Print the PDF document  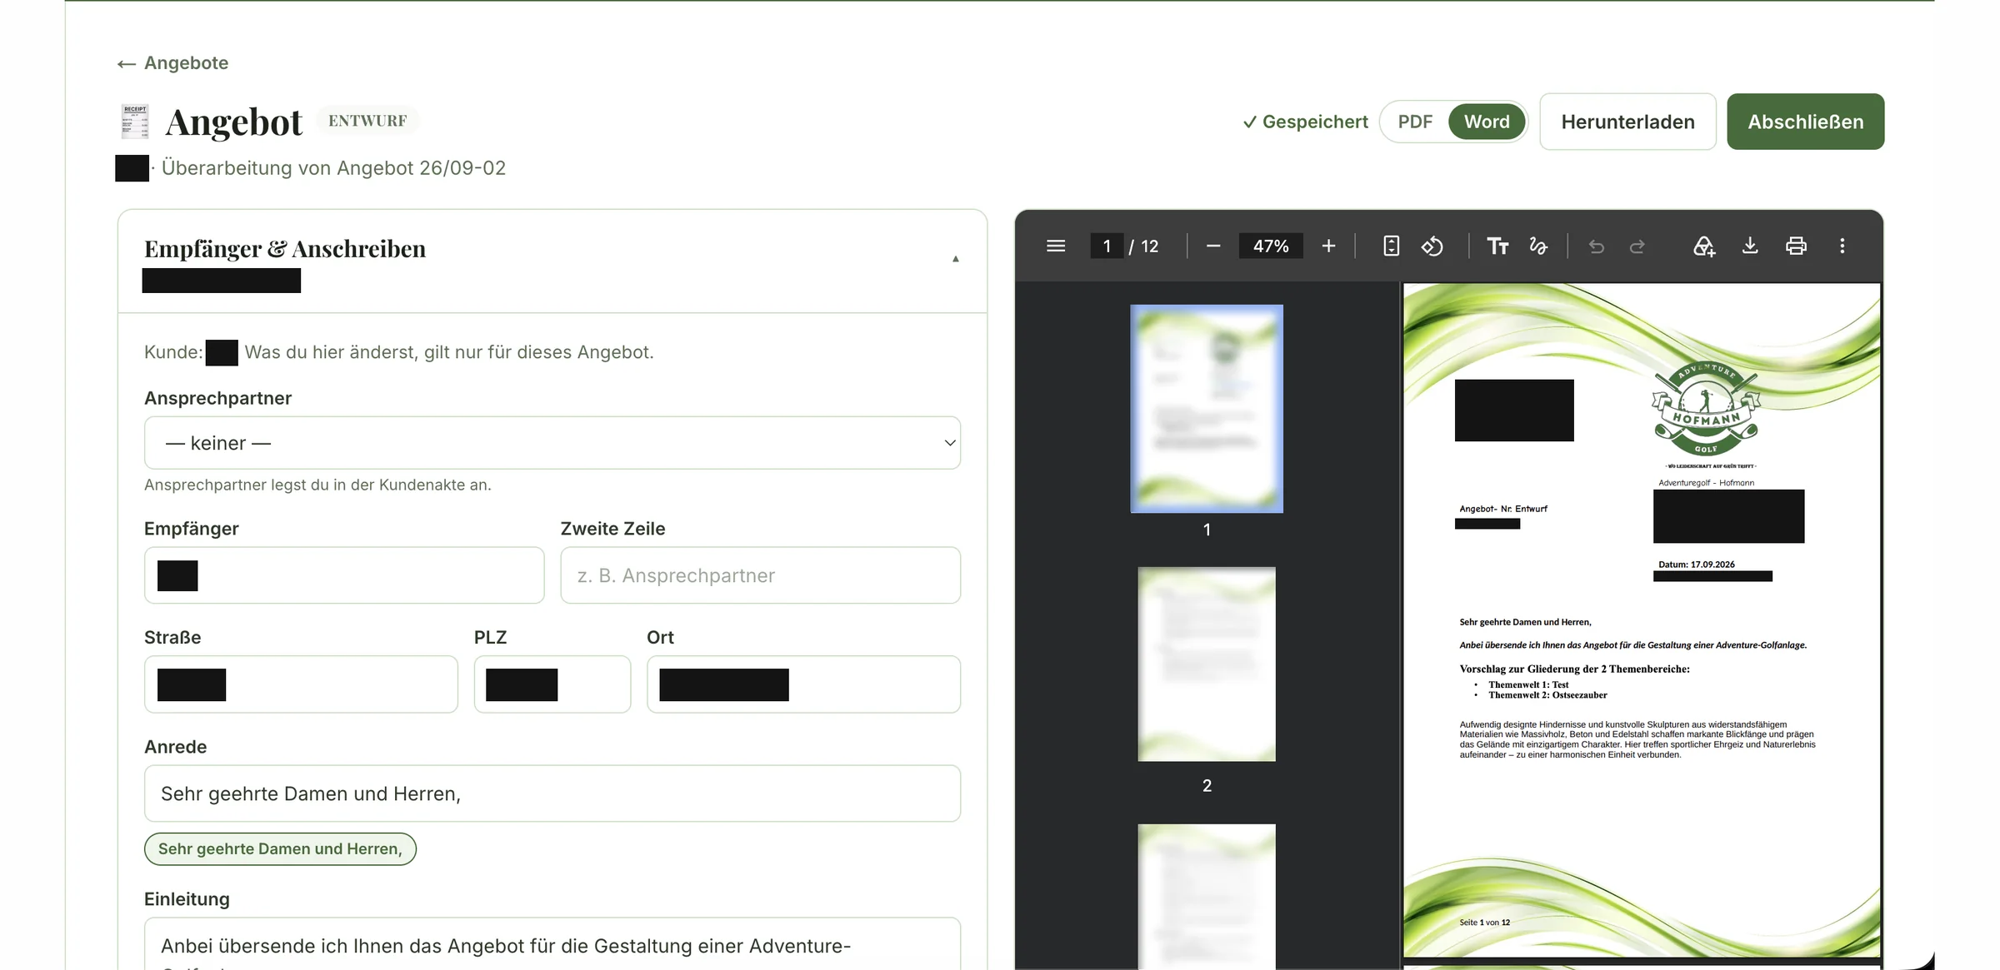tap(1796, 246)
